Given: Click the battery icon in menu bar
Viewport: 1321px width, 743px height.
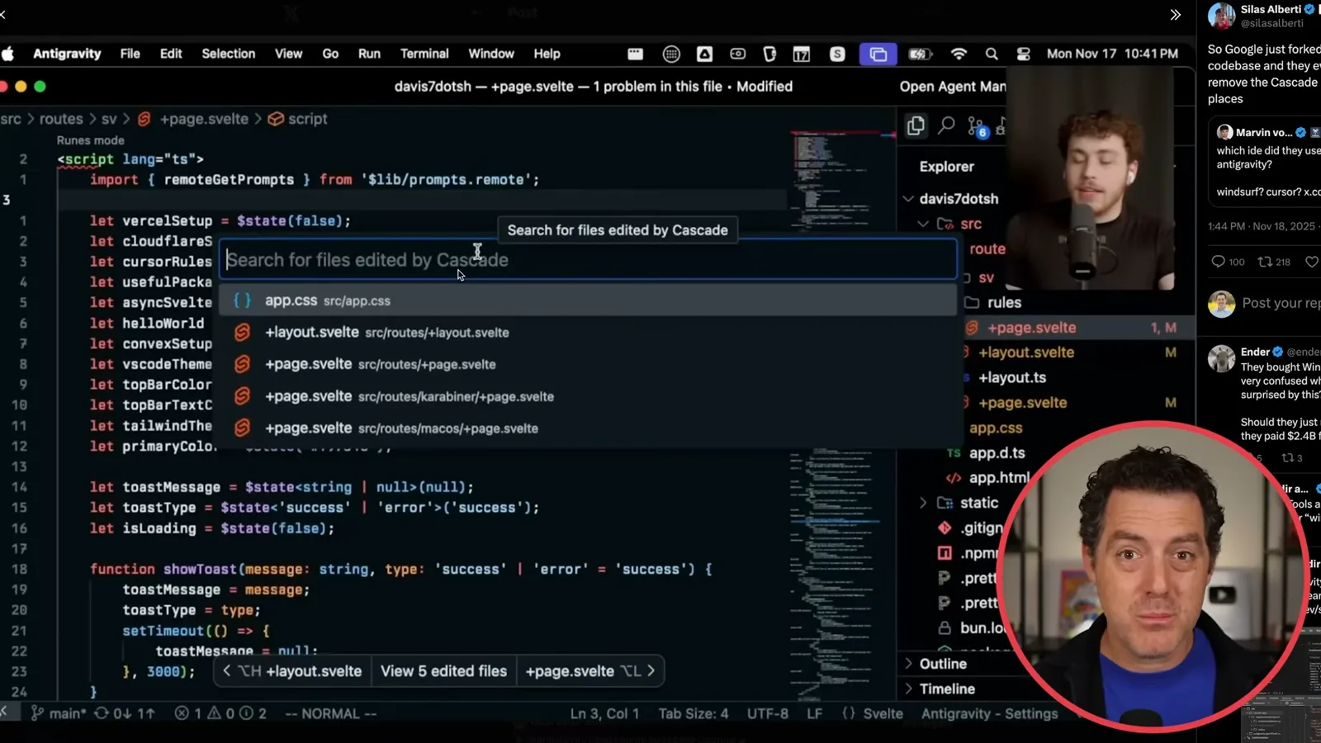Looking at the screenshot, I should coord(920,54).
